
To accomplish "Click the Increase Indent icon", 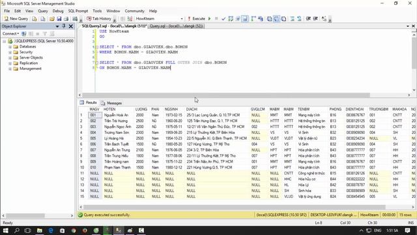I will coord(315,19).
